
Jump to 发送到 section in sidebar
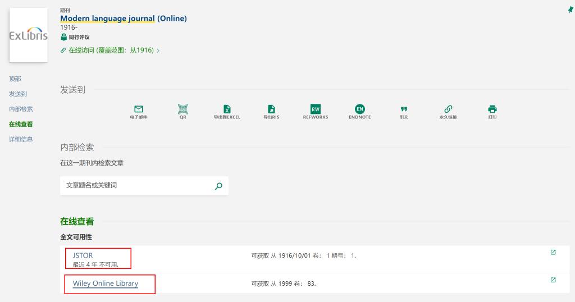18,94
